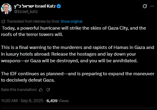Click the paragraph starting 'This is a final warning'
157x110 pixels.
click(x=78, y=54)
